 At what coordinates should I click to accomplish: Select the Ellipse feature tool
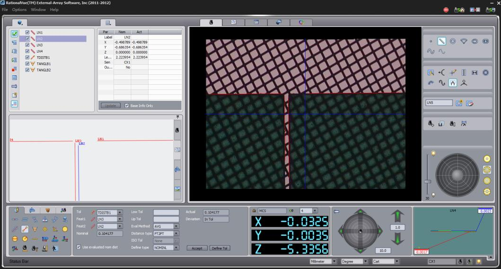[x=475, y=41]
